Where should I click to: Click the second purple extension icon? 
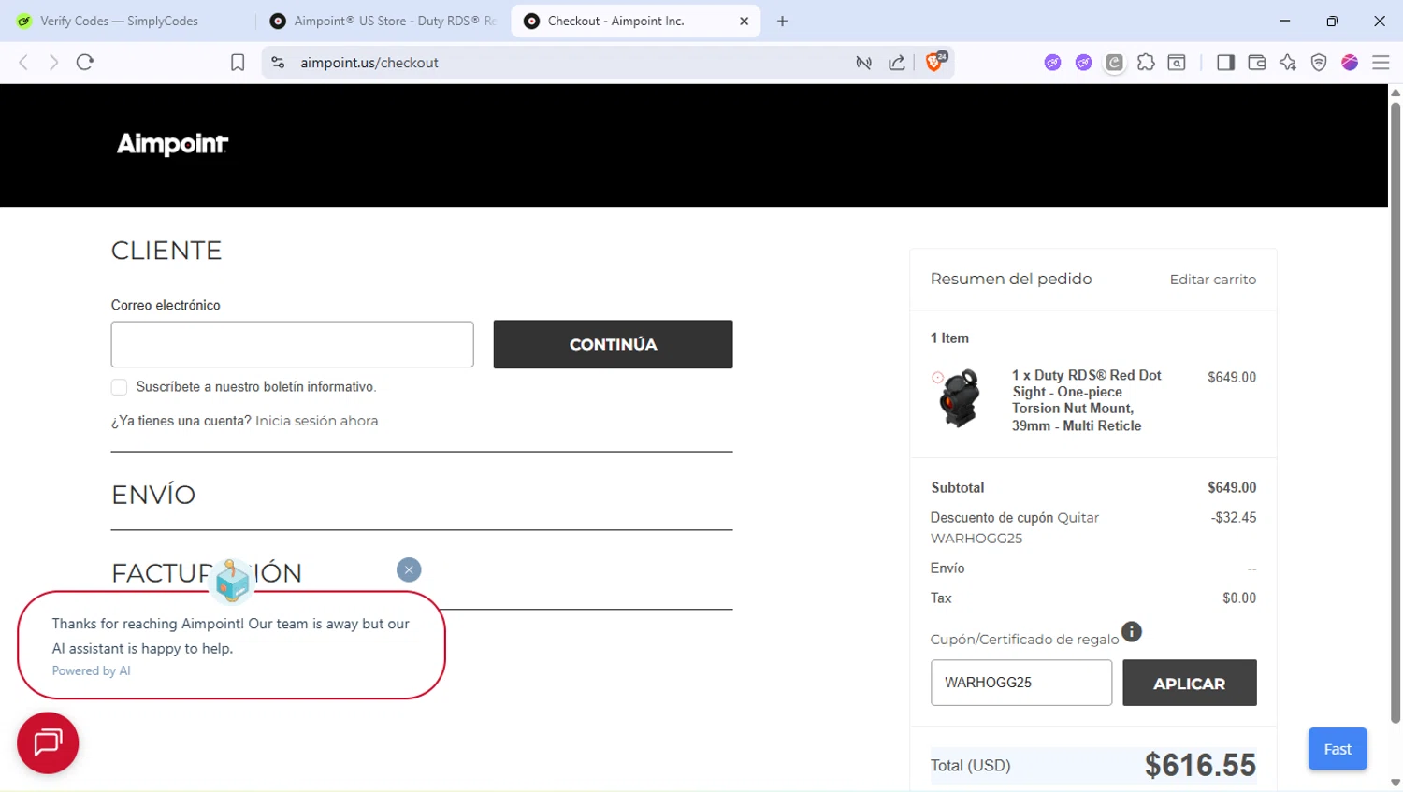(1083, 63)
